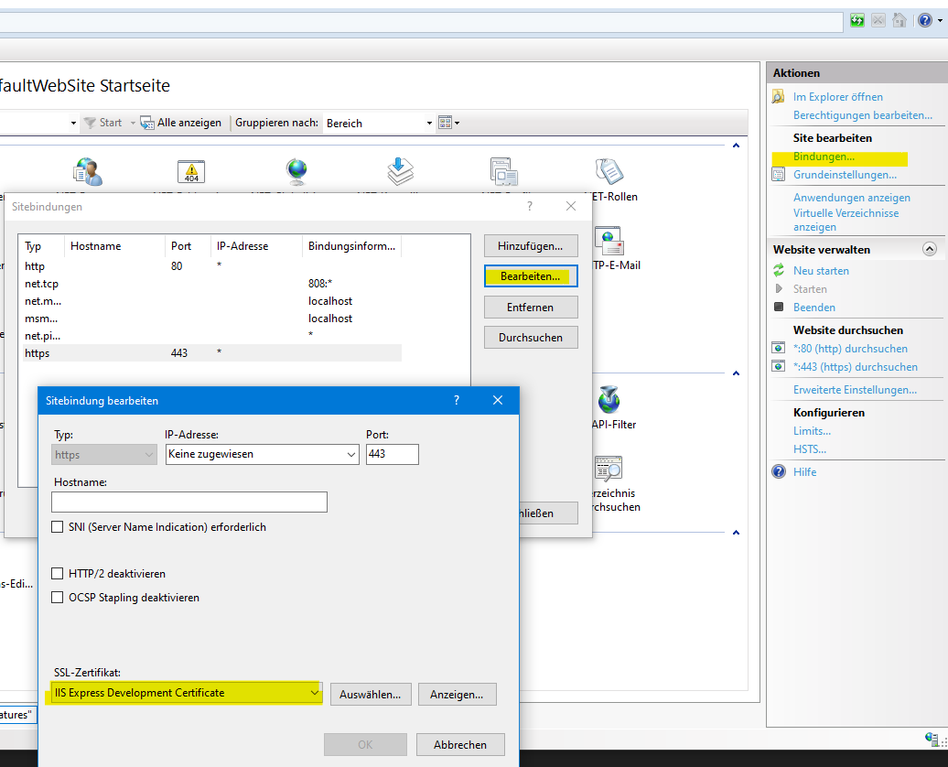The image size is (948, 767).
Task: Click the help question mark icon in top toolbar
Action: point(925,20)
